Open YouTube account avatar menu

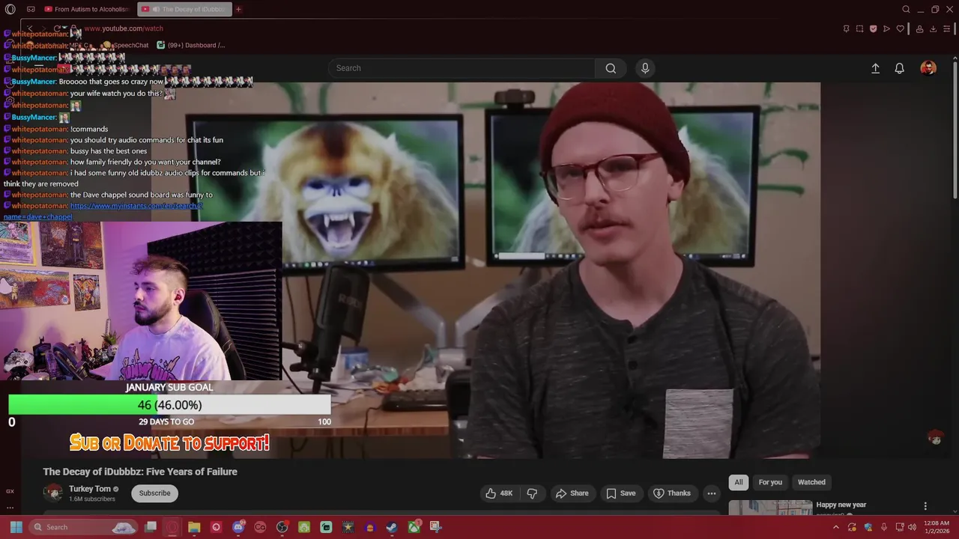point(928,68)
